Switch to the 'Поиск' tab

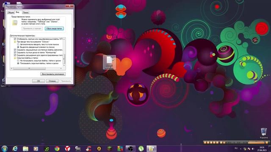click(x=25, y=12)
